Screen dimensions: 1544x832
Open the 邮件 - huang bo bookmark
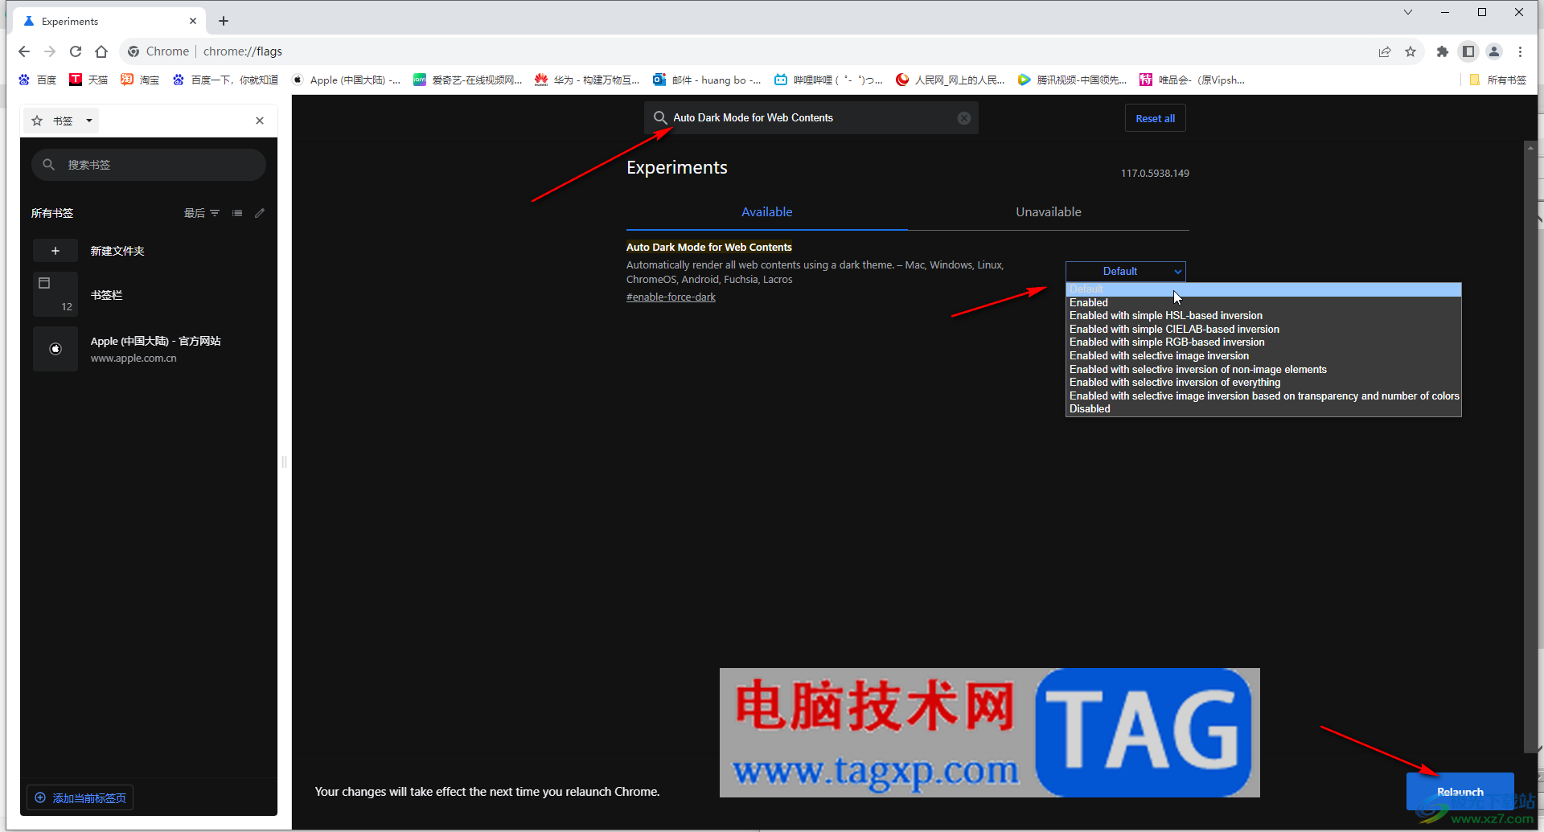707,80
